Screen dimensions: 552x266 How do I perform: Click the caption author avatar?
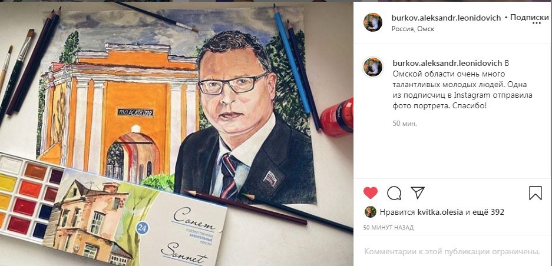click(373, 67)
